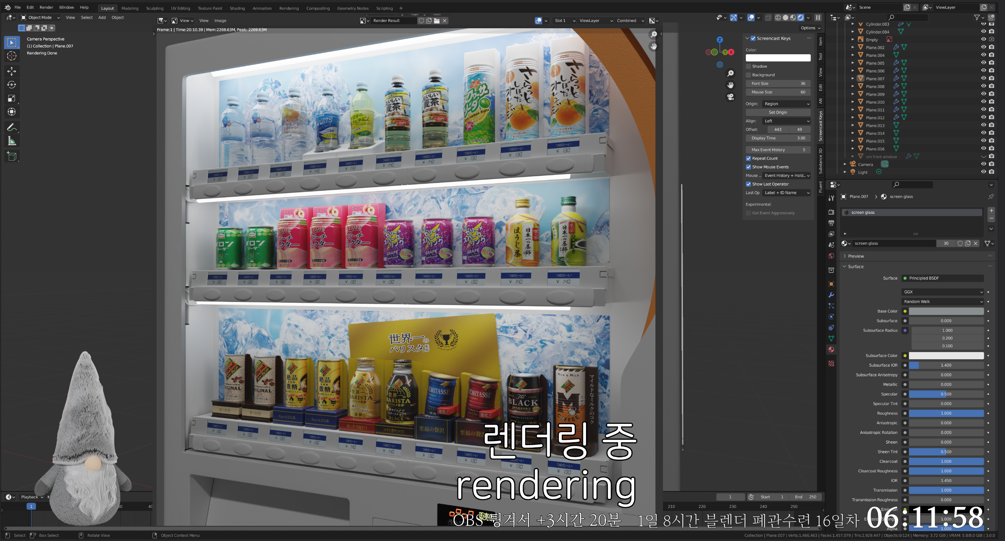Click the Font Size field

777,83
